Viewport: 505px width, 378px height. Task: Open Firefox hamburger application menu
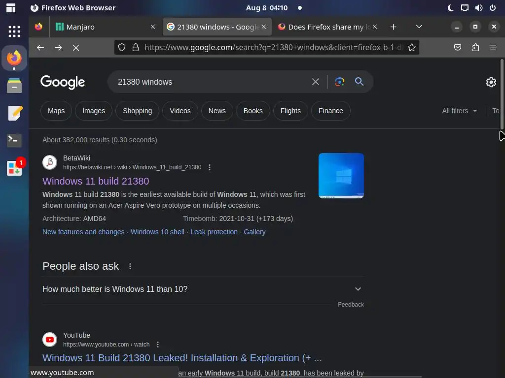tap(493, 47)
